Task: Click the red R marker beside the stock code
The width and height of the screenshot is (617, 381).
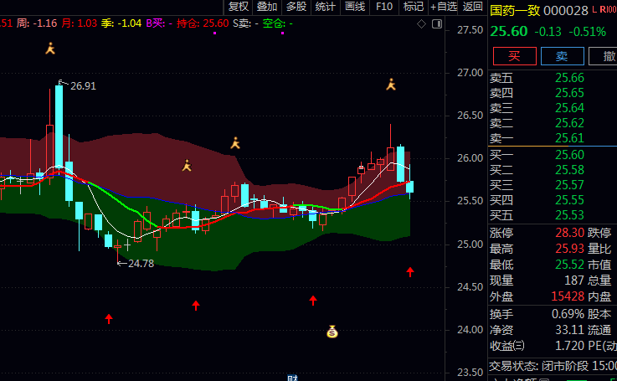Action: [x=602, y=9]
